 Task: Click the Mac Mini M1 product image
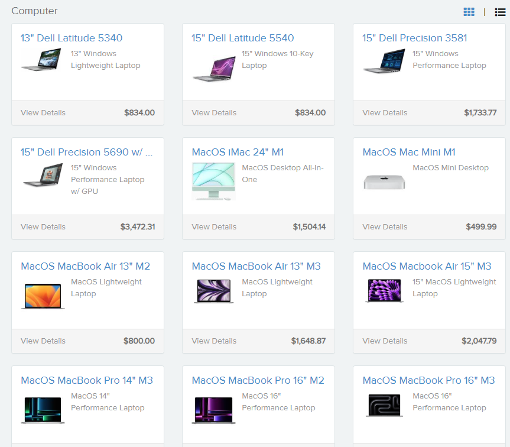[384, 182]
